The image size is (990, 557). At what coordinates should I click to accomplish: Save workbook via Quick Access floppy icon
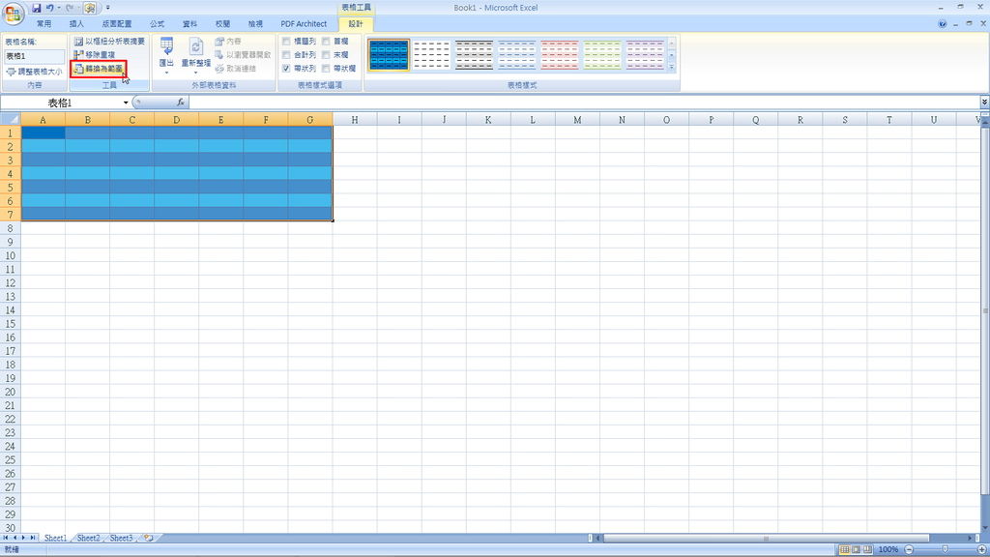tap(36, 8)
